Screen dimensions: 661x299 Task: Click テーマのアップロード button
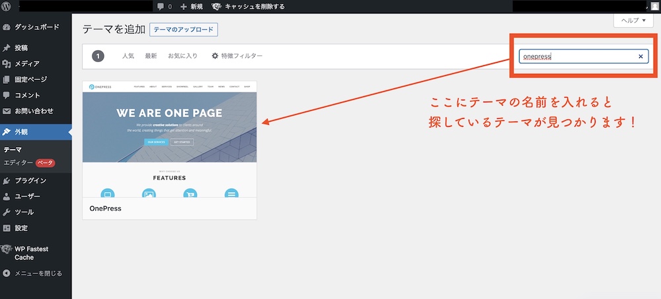pyautogui.click(x=184, y=30)
